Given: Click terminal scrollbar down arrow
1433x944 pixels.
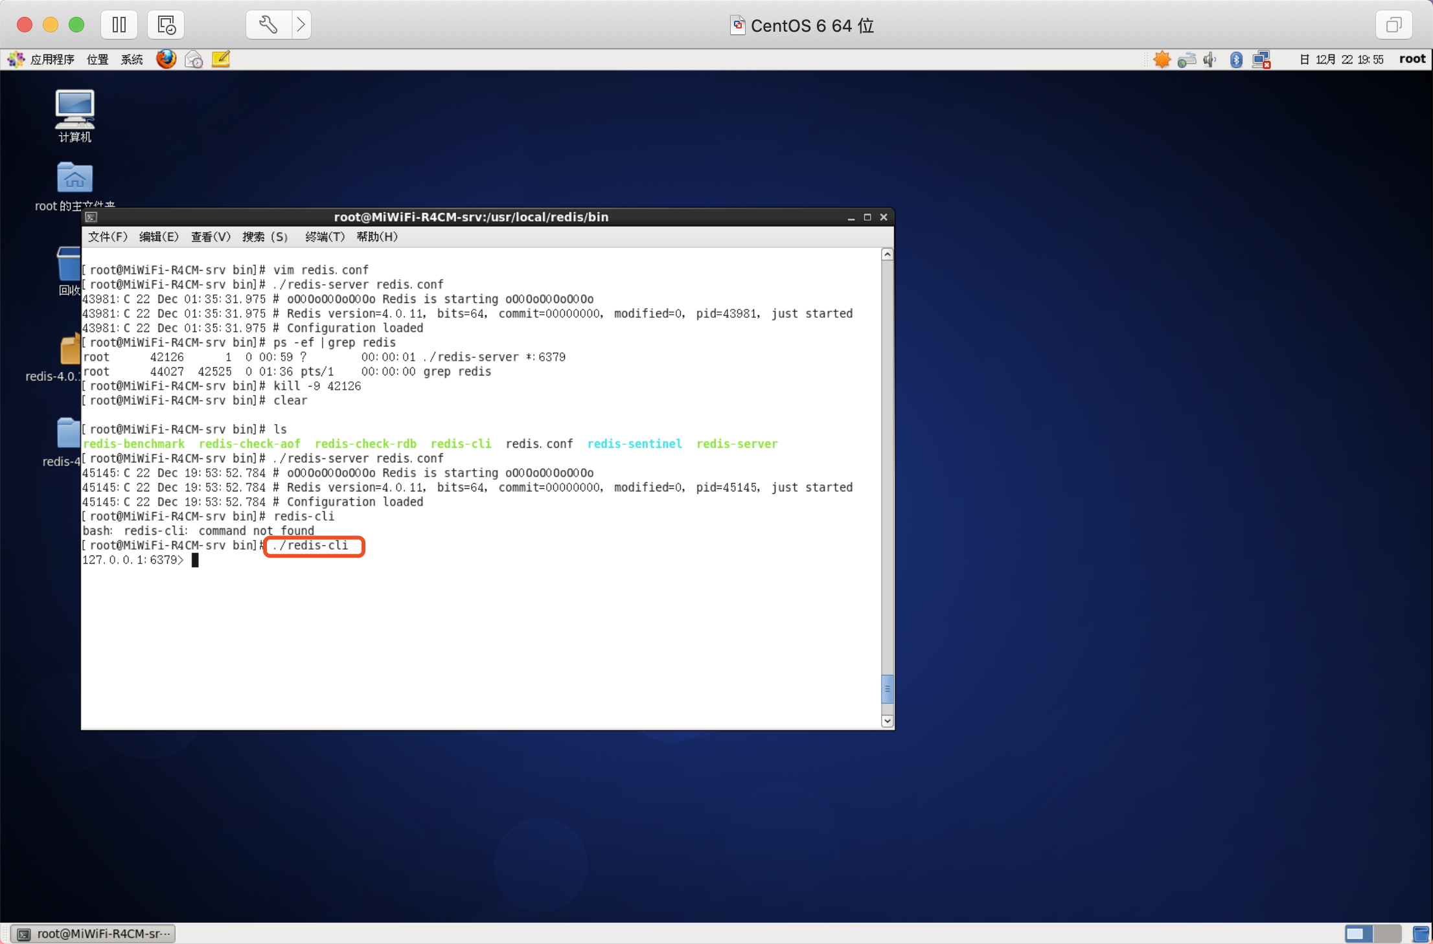Looking at the screenshot, I should (x=887, y=721).
